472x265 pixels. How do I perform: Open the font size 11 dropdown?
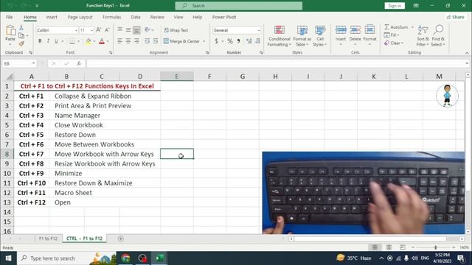(91, 30)
